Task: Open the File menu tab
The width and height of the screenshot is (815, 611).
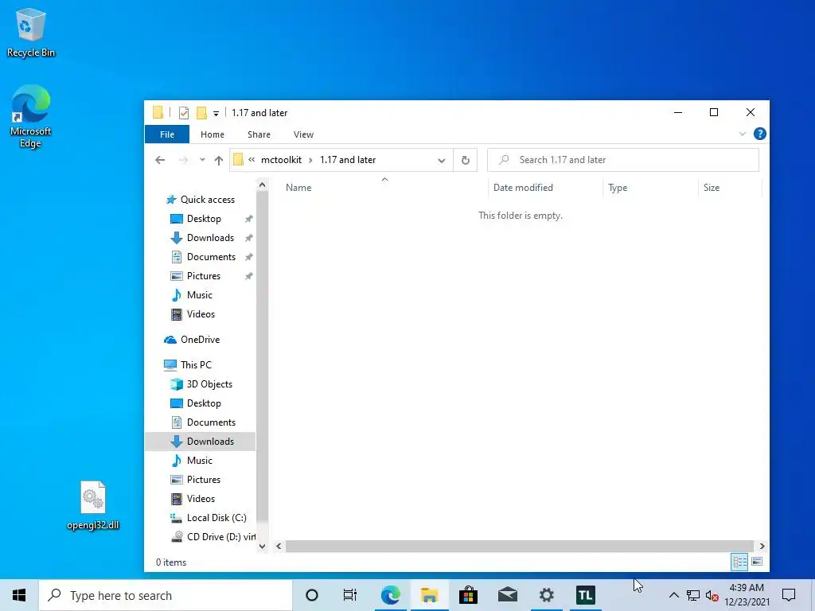Action: (167, 134)
